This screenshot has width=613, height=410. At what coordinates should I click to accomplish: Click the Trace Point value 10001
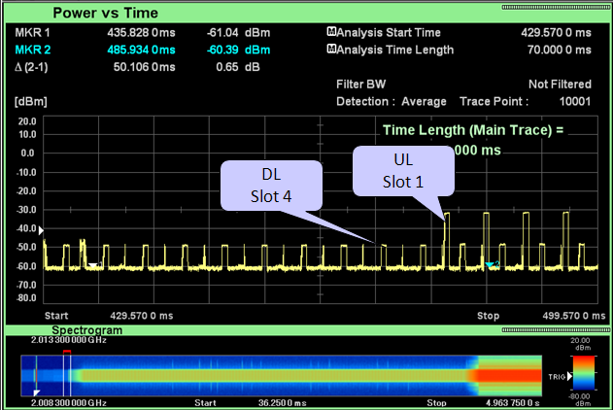coord(570,101)
